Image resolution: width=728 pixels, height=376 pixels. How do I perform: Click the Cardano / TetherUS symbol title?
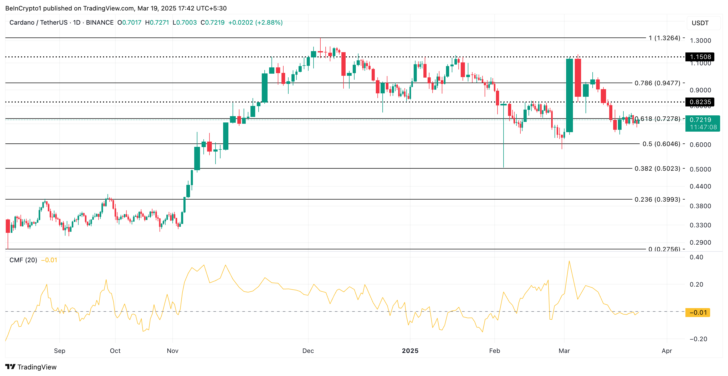click(x=38, y=23)
